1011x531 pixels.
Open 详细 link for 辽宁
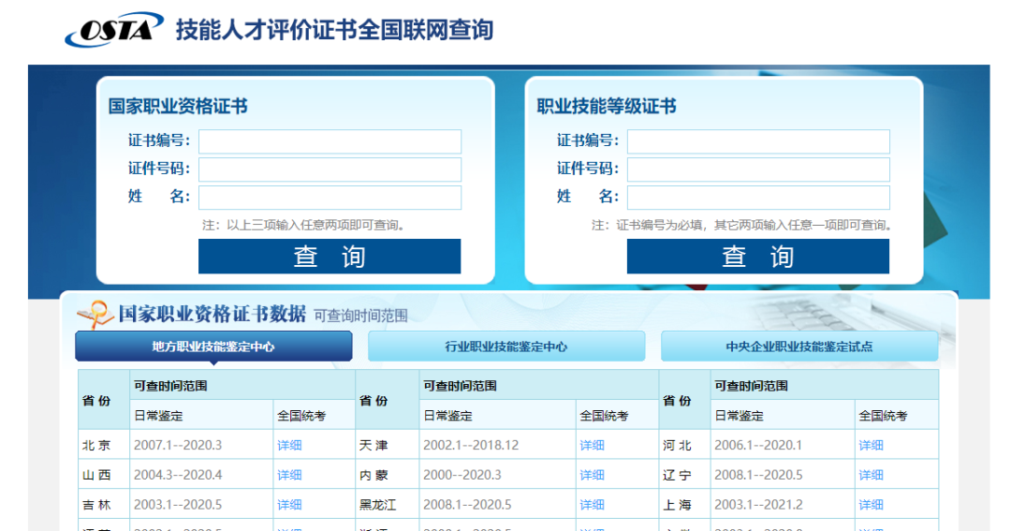(x=872, y=475)
